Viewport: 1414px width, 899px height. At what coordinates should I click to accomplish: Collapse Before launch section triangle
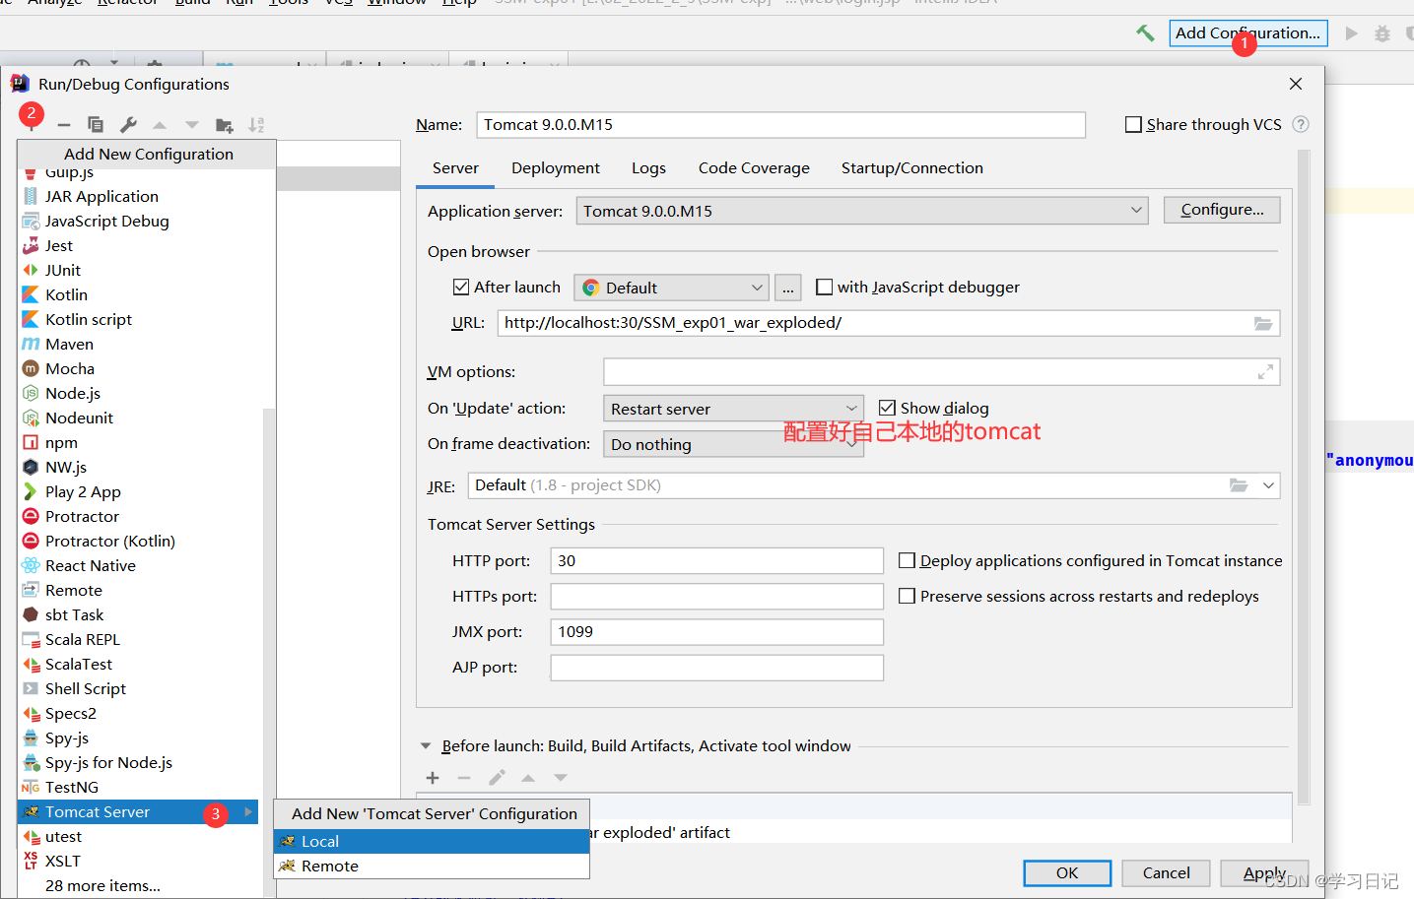tap(426, 746)
